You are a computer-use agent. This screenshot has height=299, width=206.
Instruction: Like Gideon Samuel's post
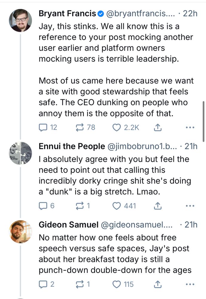tap(116, 284)
